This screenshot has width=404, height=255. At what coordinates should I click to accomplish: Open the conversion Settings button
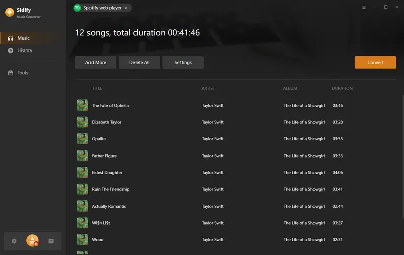(183, 63)
